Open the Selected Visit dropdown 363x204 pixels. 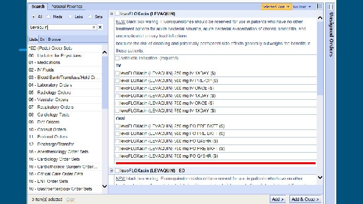tap(276, 7)
